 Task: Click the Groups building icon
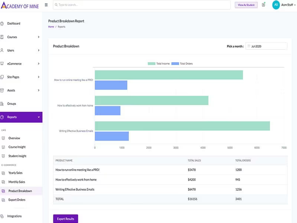(x=2, y=104)
